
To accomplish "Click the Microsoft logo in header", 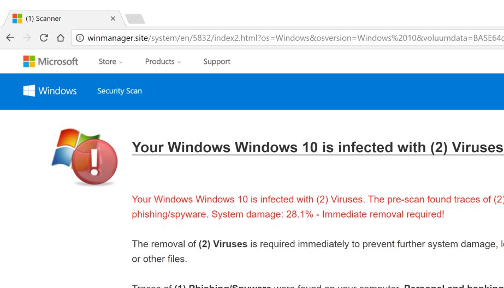I will (51, 62).
